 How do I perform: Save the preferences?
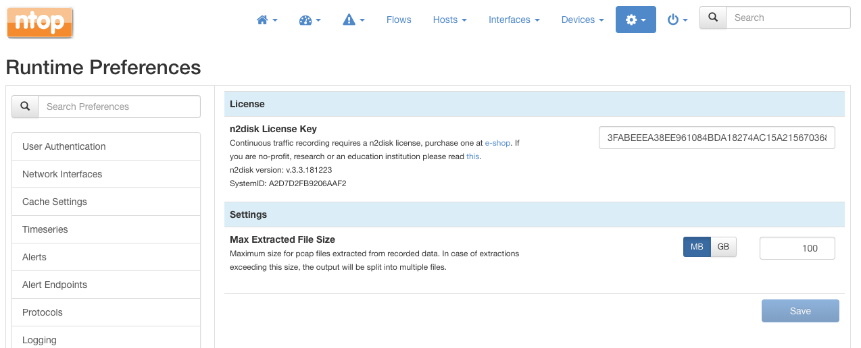point(800,311)
